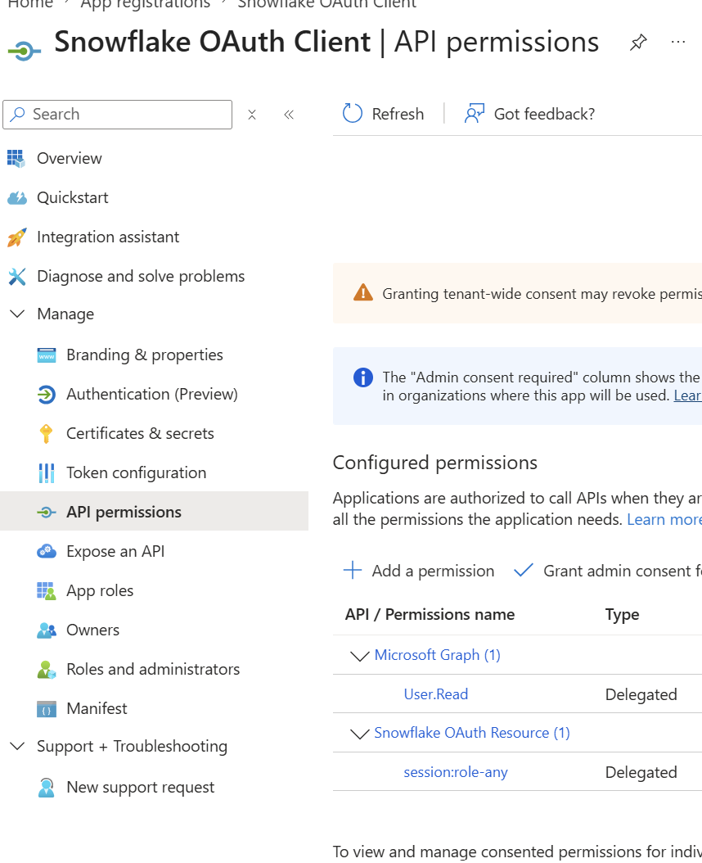Open the more options ellipsis menu
This screenshot has height=863, width=702.
tap(677, 42)
